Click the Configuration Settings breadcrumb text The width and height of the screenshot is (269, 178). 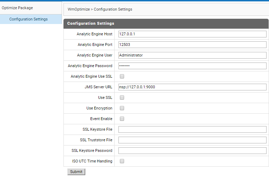click(x=113, y=9)
